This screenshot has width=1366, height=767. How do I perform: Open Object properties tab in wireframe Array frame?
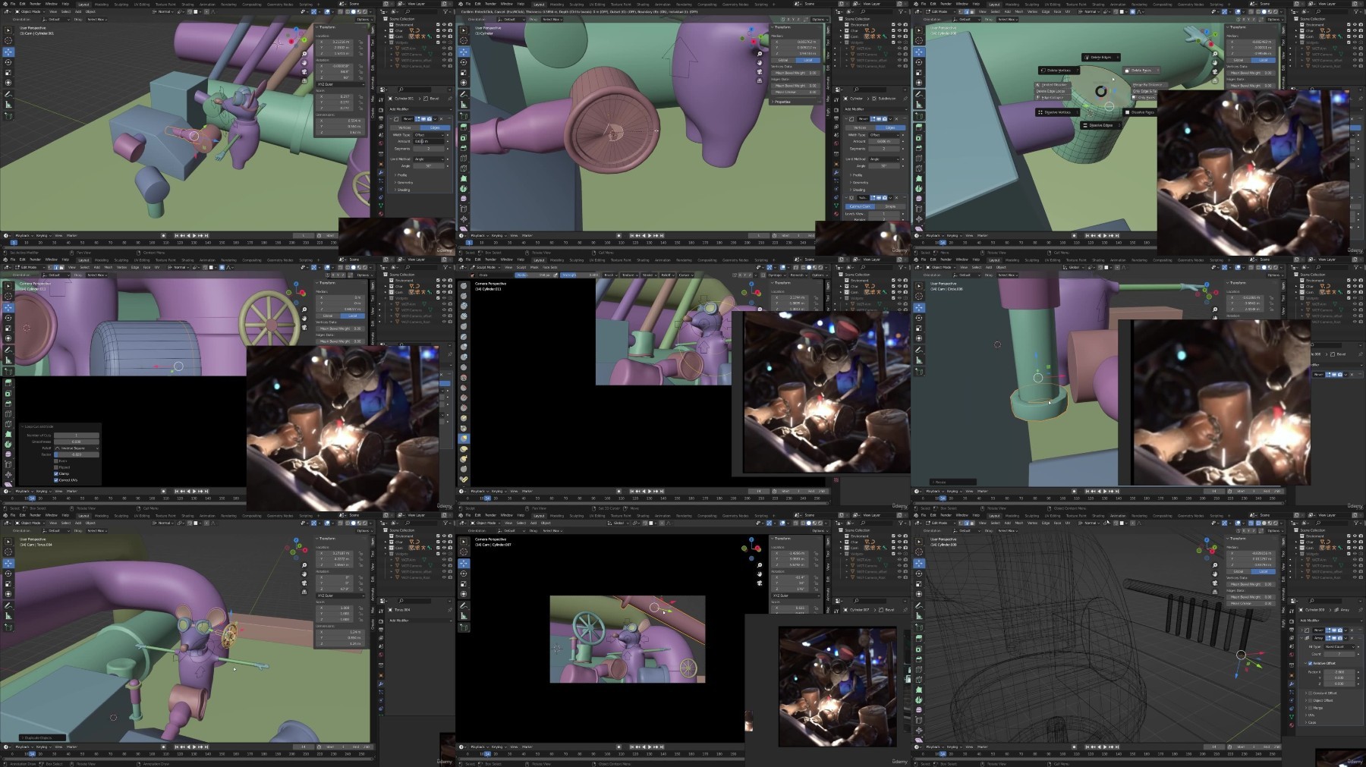coord(1292,675)
